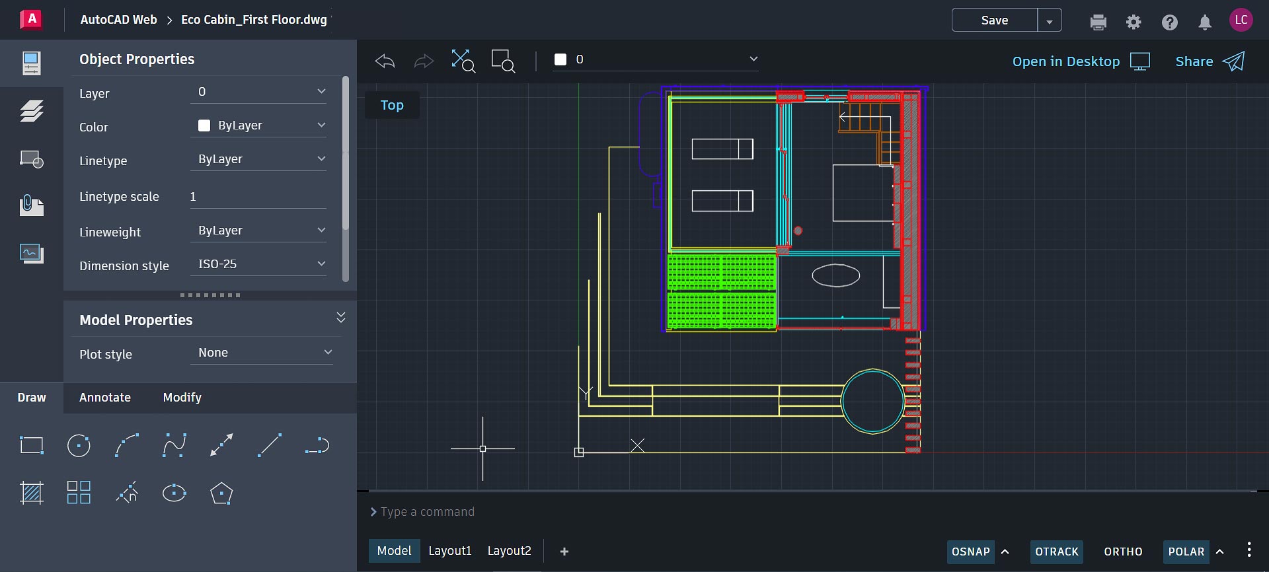Click the Undo arrow
The width and height of the screenshot is (1269, 572).
click(385, 61)
